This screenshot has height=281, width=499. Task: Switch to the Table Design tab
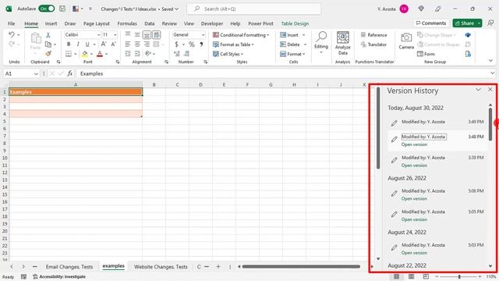[x=295, y=23]
